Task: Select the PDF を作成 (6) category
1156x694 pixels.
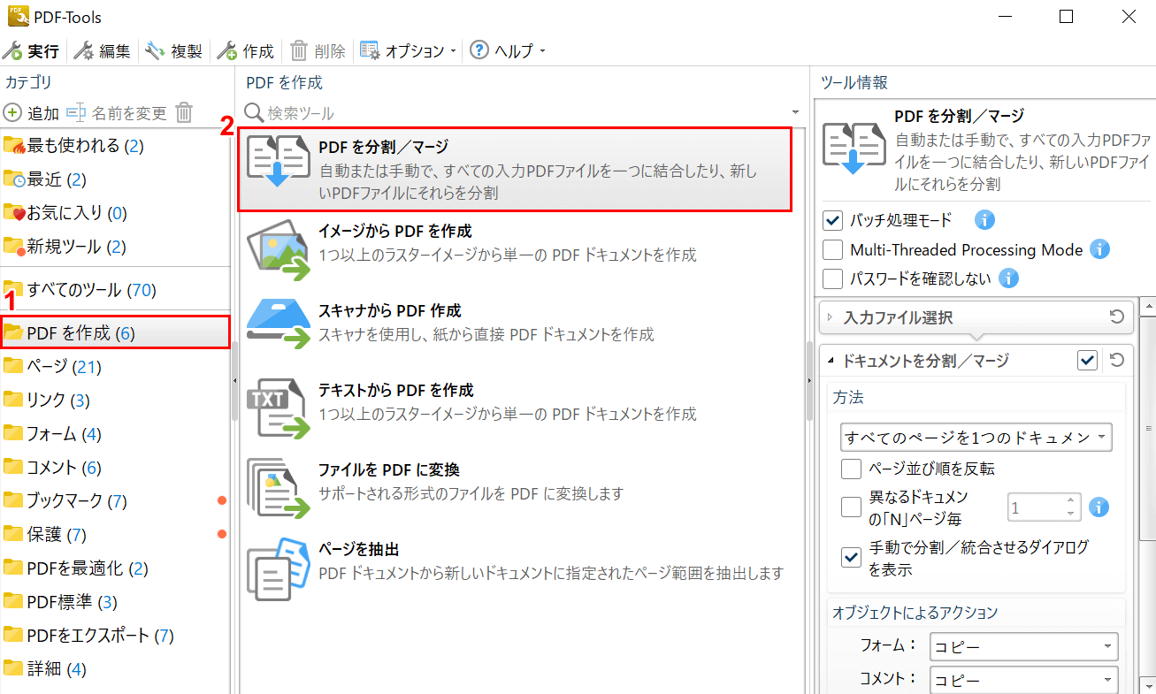Action: pyautogui.click(x=115, y=332)
